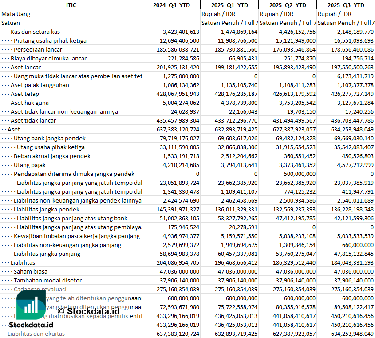Viewport: 375px width, 338px height.
Task: Select Uang muka tidak lancar row label
Action: click(x=78, y=76)
